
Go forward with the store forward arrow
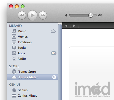[74, 26]
